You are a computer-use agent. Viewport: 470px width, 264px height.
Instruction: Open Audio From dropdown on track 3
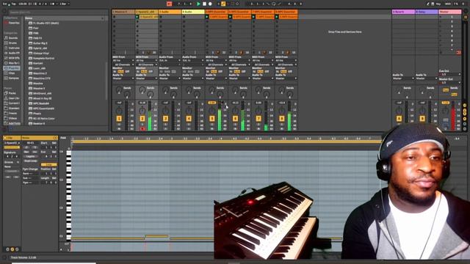point(170,60)
